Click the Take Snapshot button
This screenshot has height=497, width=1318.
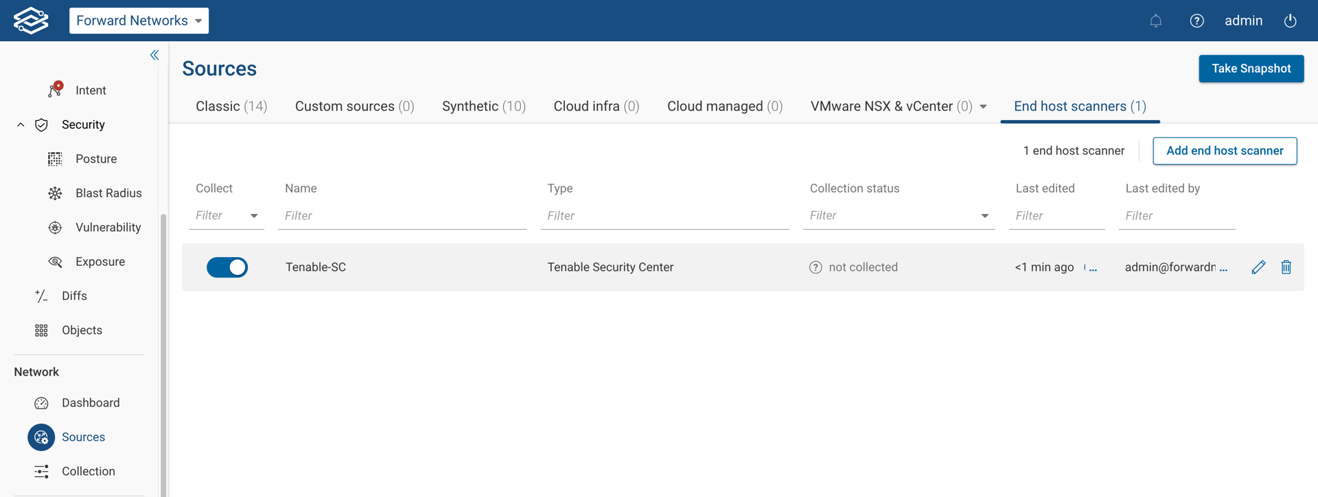1251,69
